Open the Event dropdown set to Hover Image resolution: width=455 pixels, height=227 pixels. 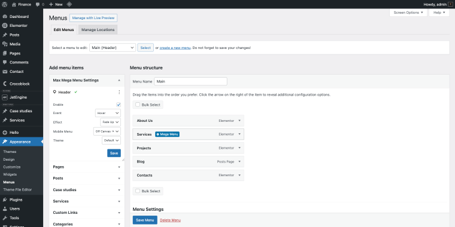coord(108,113)
